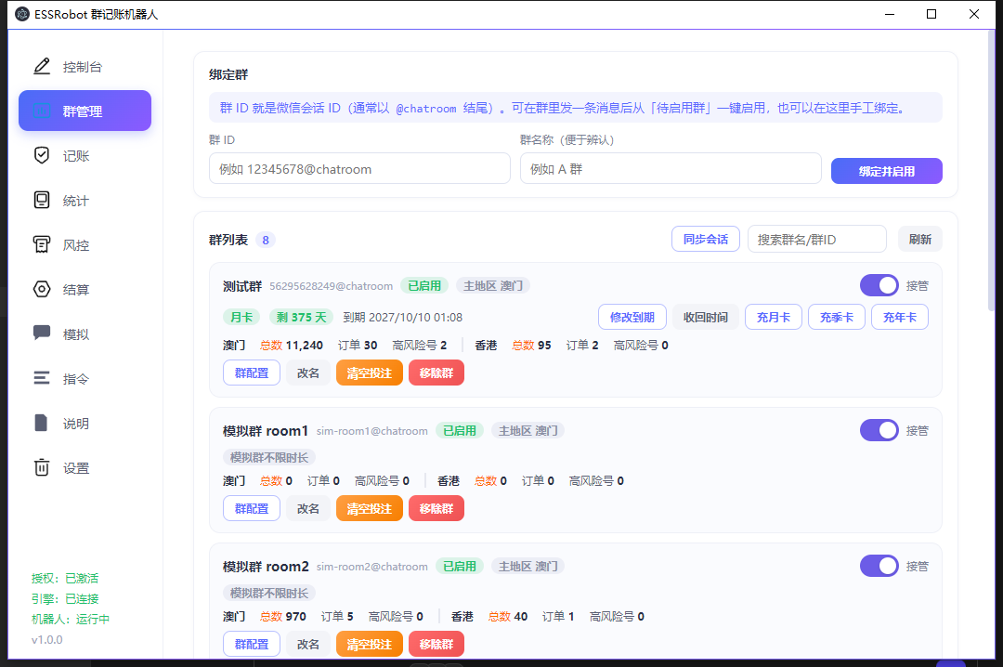Switch to the 统计 section

75,201
